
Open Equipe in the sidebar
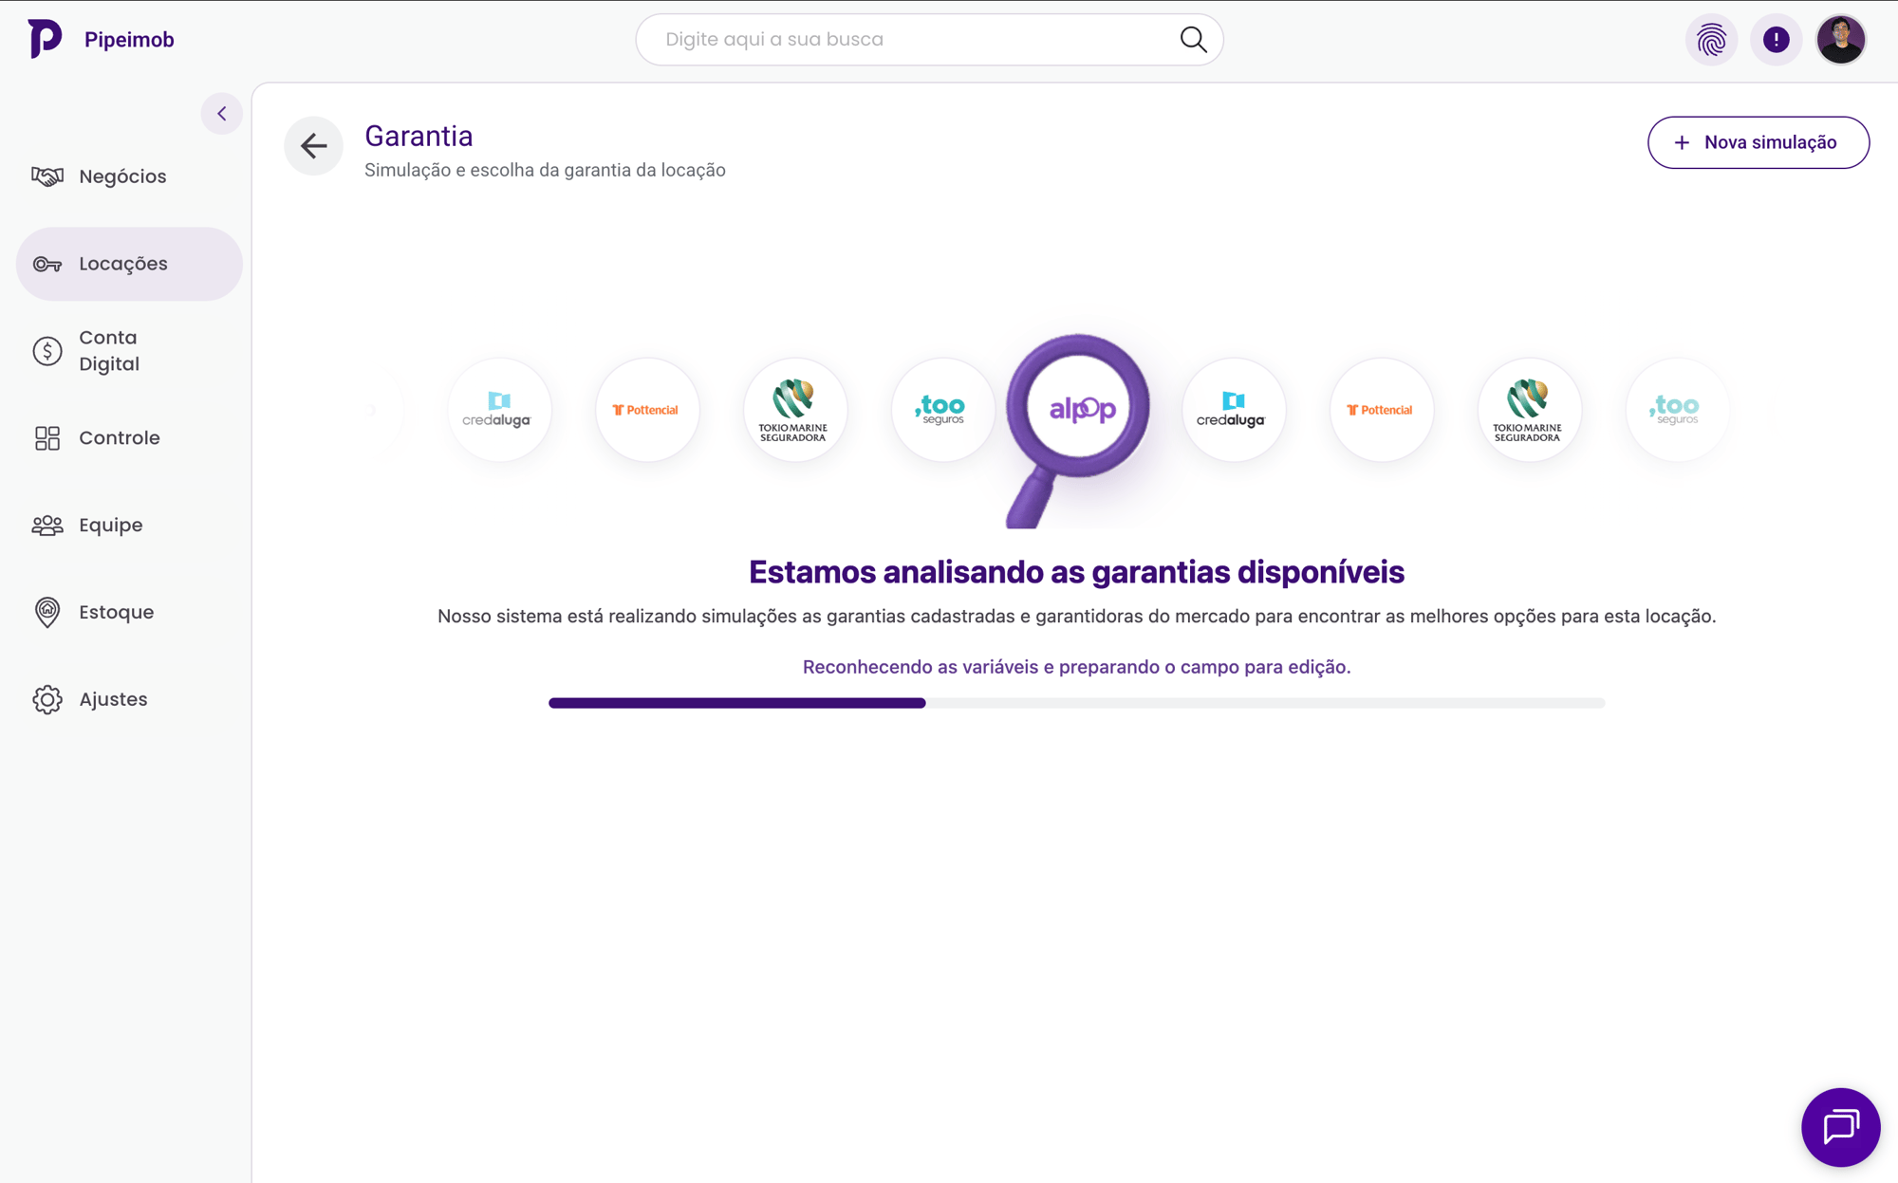[x=129, y=526]
